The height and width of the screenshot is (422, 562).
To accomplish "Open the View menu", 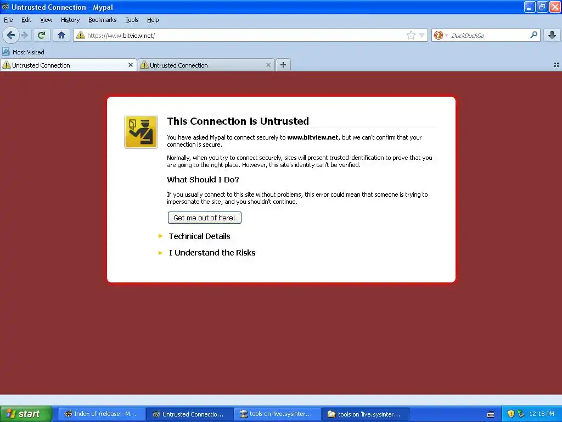I will coord(46,20).
